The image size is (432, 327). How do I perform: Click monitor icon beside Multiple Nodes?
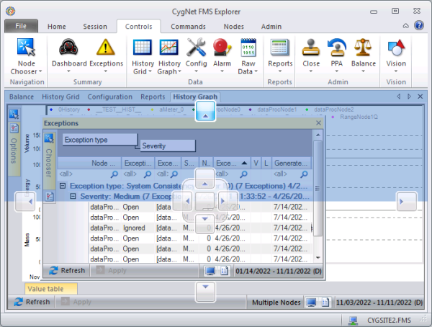tap(311, 303)
